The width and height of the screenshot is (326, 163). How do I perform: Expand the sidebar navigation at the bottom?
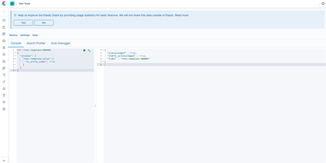pyautogui.click(x=4, y=161)
